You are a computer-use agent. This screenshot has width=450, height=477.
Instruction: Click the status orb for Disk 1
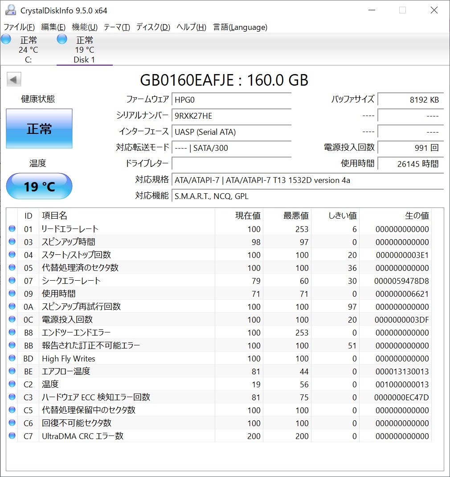pos(62,39)
